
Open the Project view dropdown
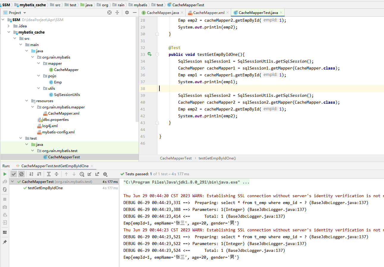[24, 13]
